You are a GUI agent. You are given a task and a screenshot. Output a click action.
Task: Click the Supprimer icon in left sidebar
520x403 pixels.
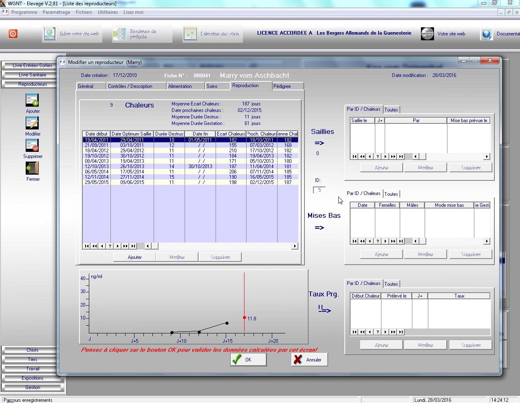click(x=32, y=145)
